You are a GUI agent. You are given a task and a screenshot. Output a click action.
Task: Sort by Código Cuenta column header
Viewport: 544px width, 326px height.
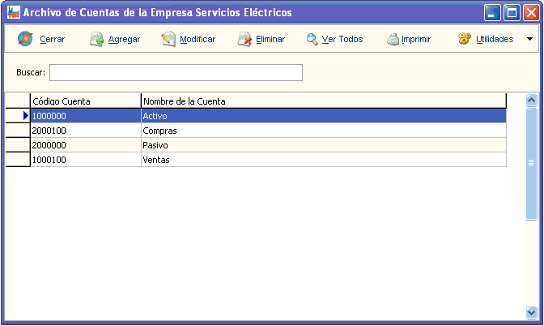point(85,101)
